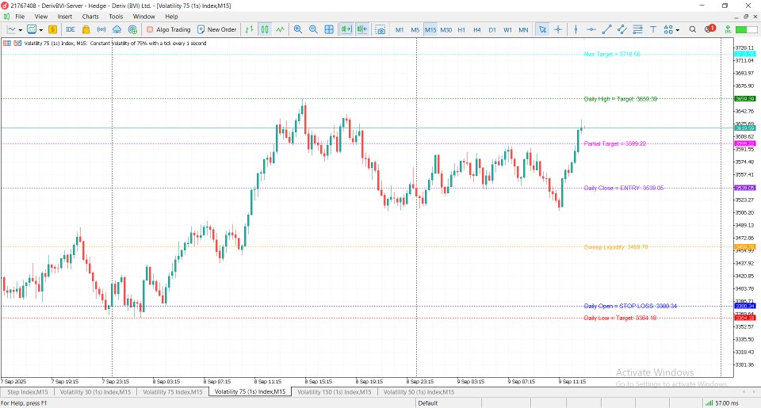Set timeframe to M5

[415, 29]
